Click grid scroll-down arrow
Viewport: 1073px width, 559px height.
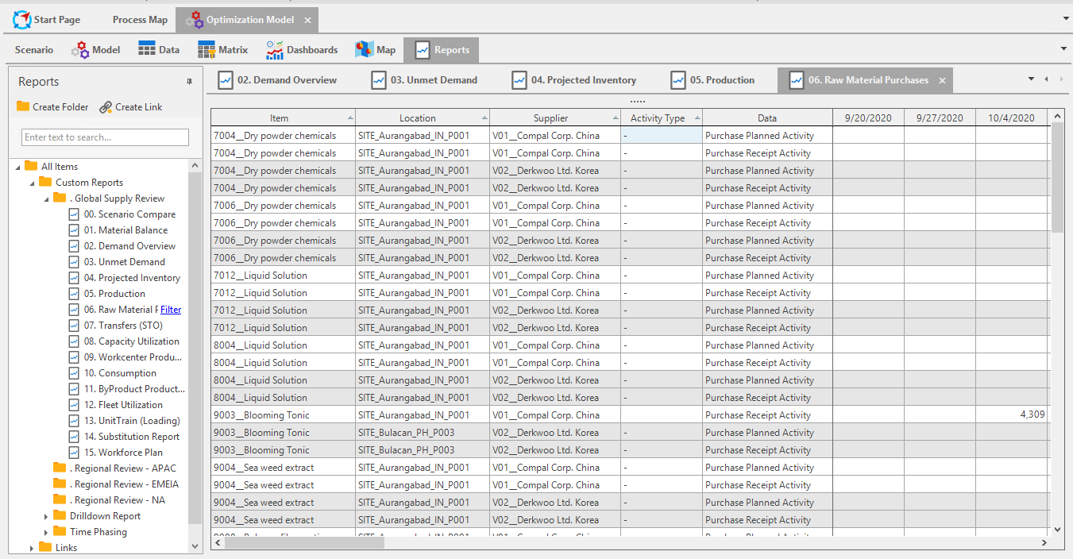coord(1056,529)
